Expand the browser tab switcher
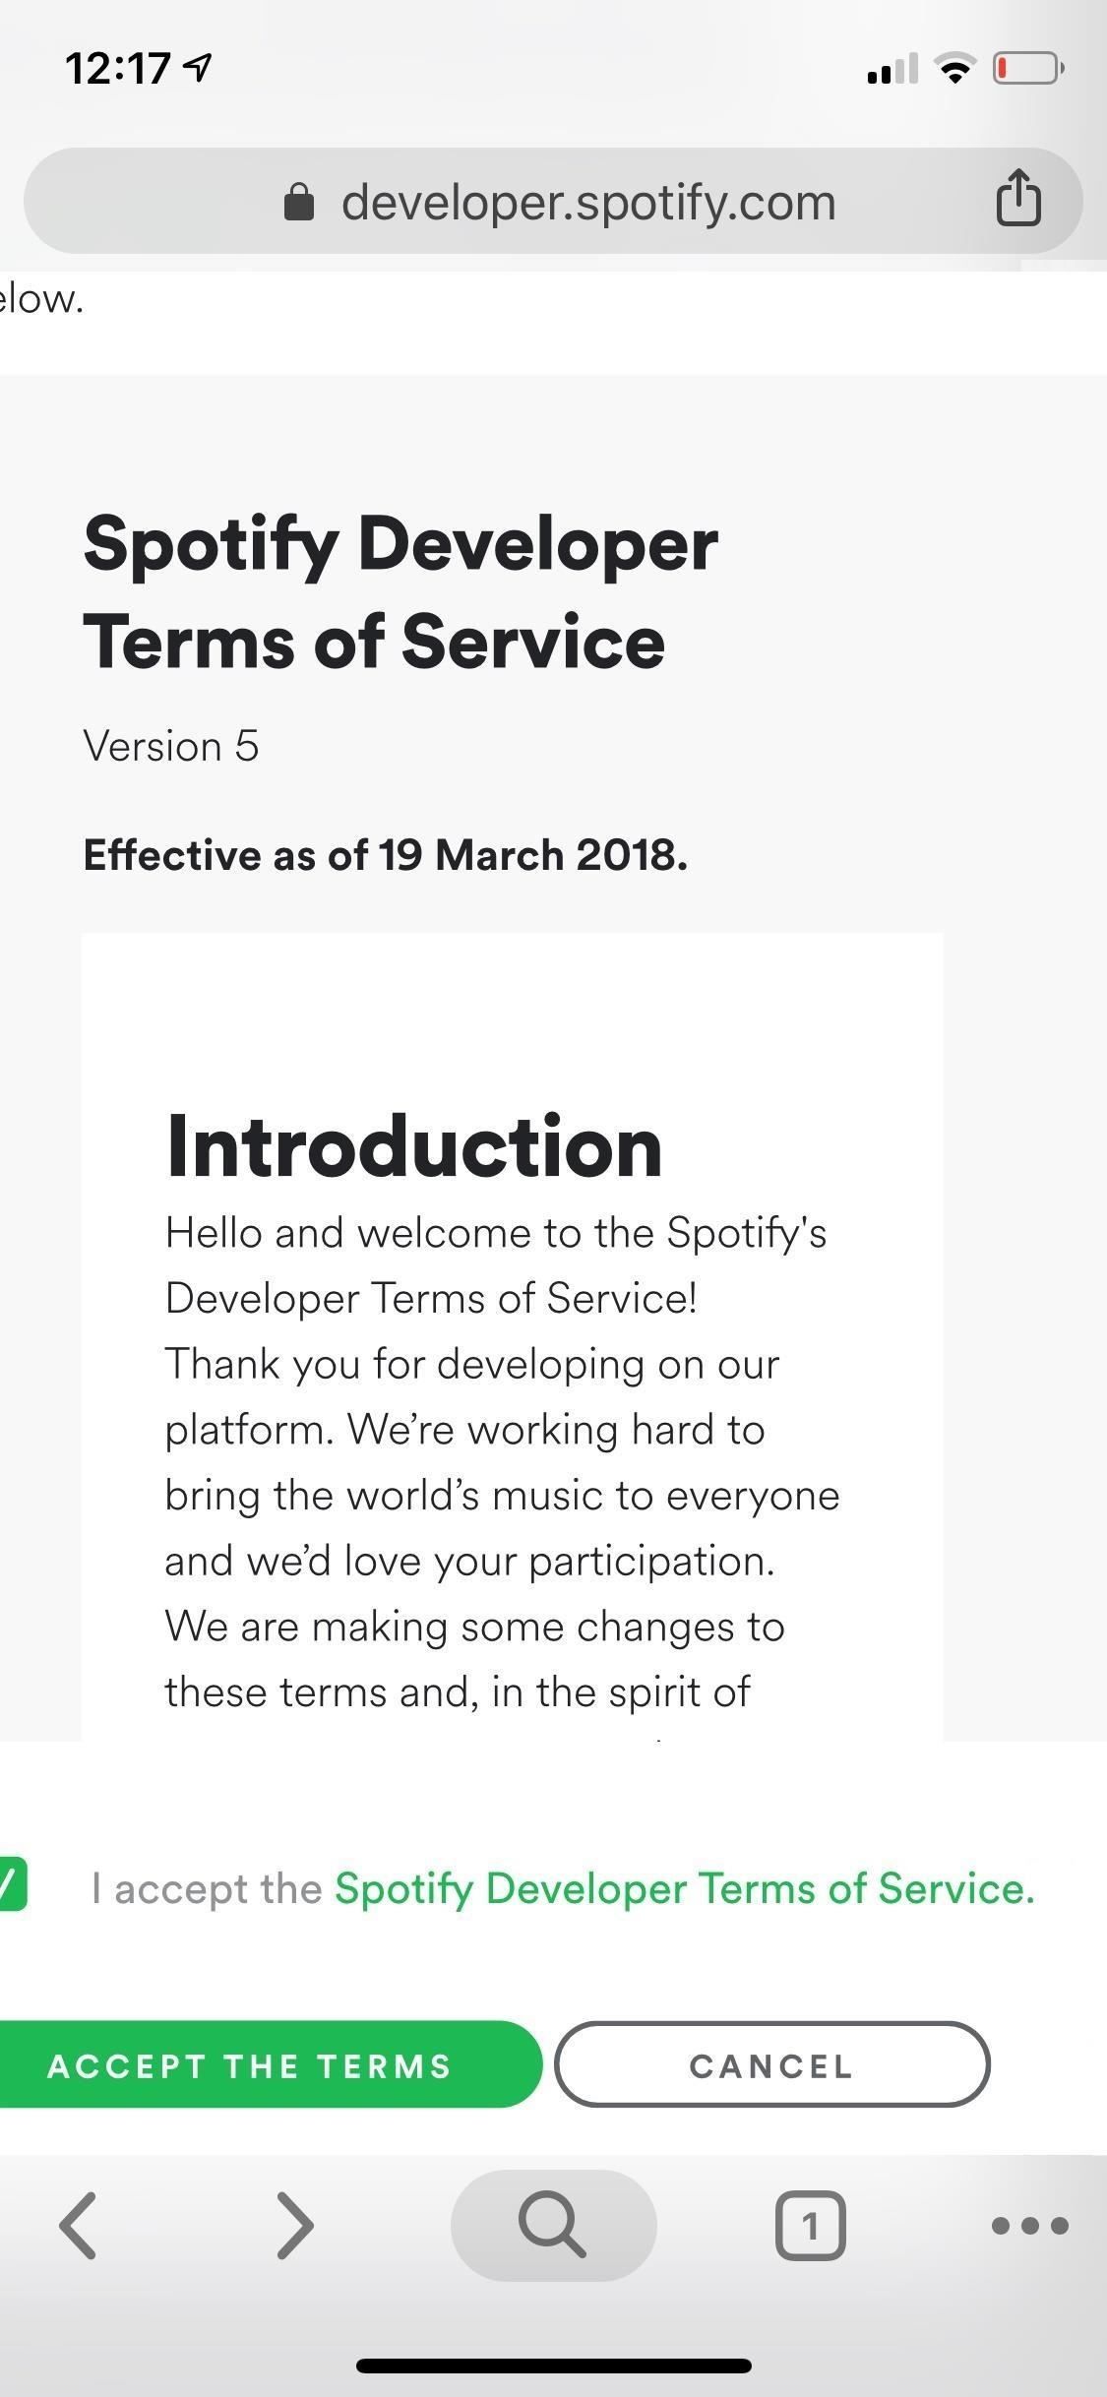Viewport: 1107px width, 2397px height. pos(811,2225)
